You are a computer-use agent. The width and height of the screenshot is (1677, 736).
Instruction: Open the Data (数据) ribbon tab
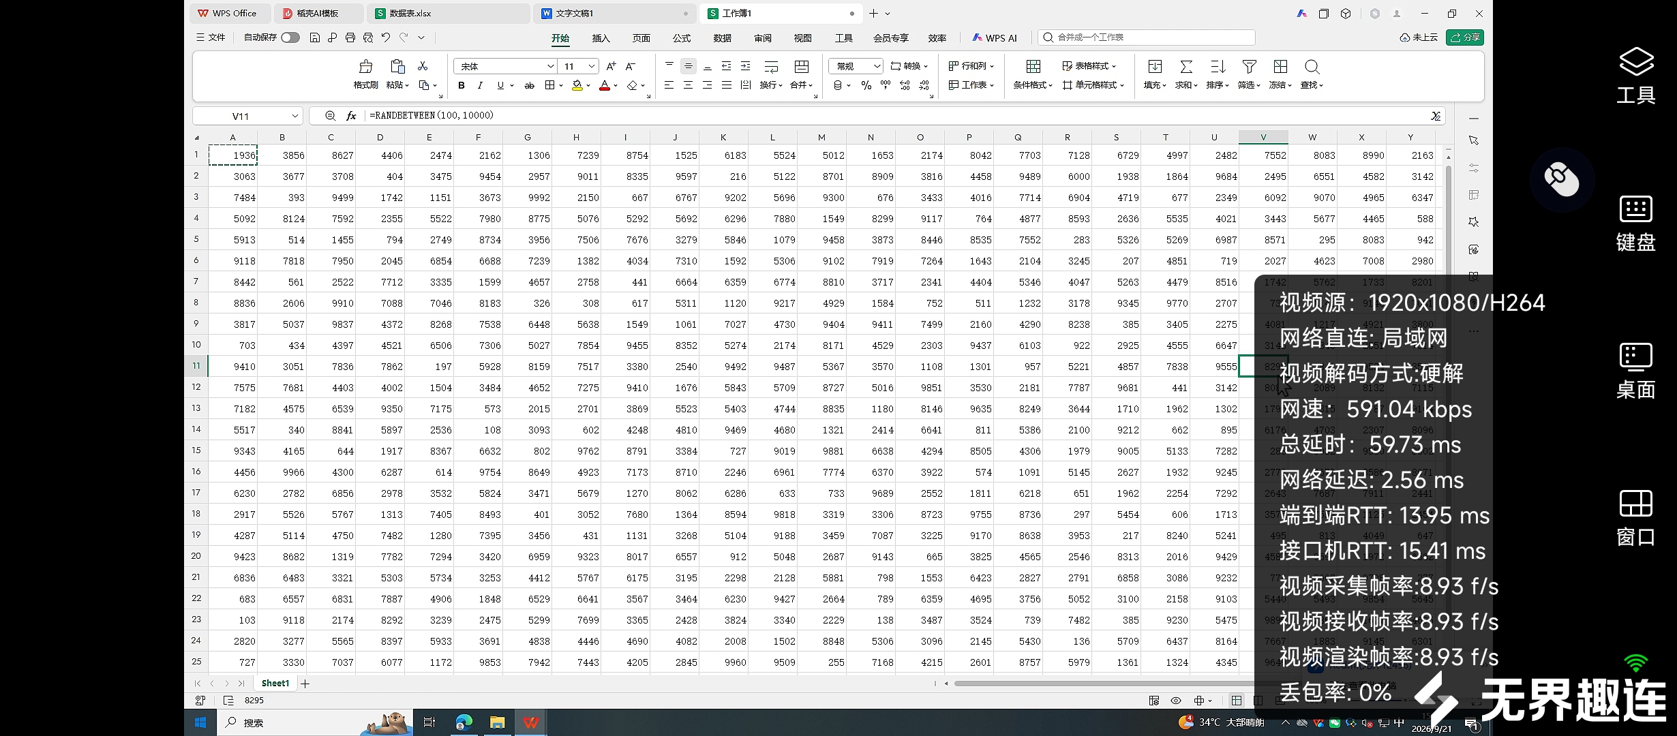pyautogui.click(x=722, y=38)
